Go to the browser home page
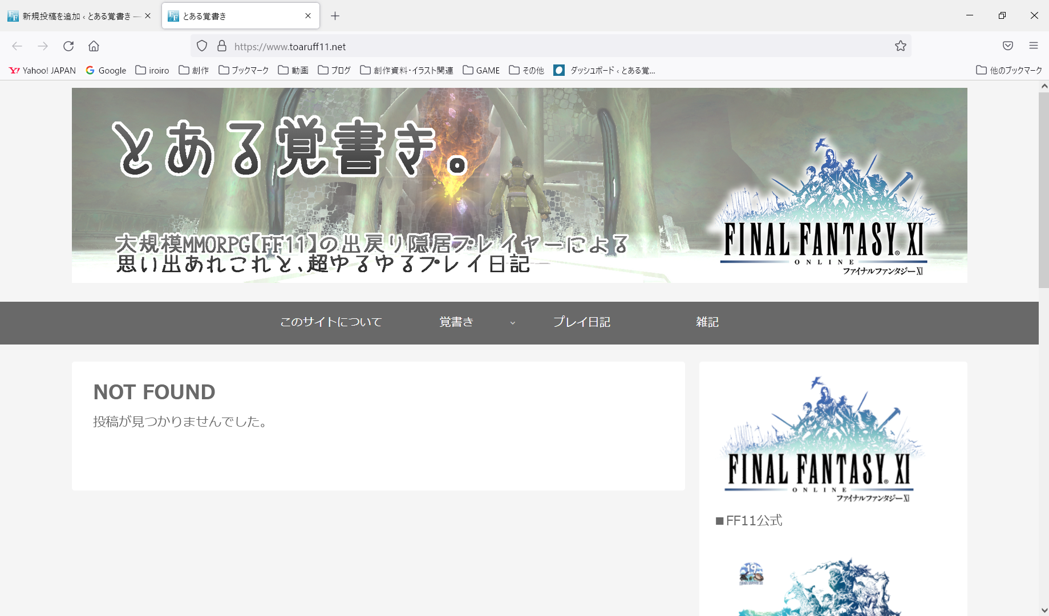 pos(94,46)
